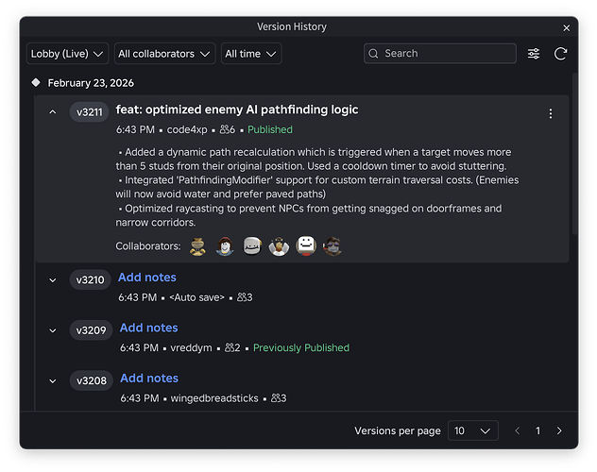Expand the v3209 version entry

click(x=53, y=330)
